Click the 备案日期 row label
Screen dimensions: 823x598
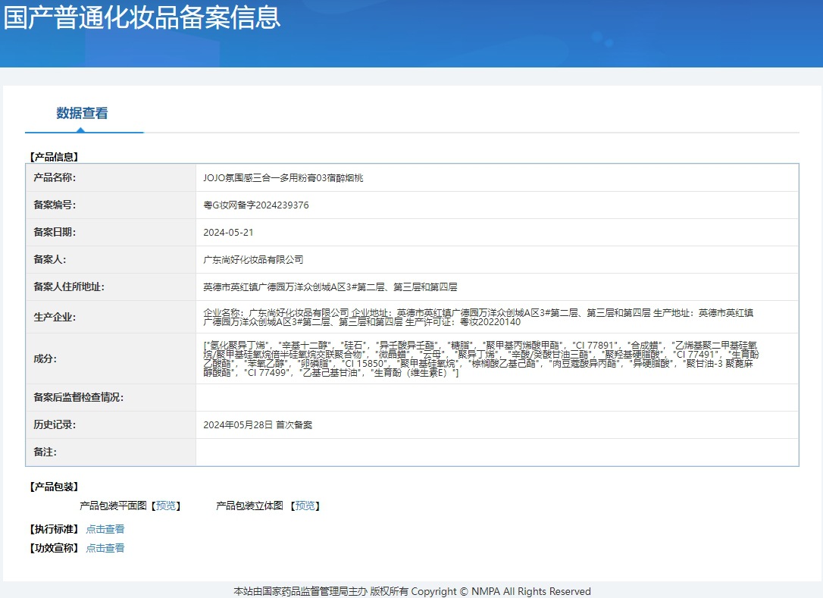55,232
